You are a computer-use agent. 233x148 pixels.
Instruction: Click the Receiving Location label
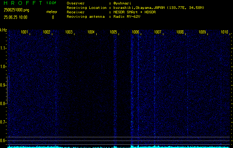point(87,8)
